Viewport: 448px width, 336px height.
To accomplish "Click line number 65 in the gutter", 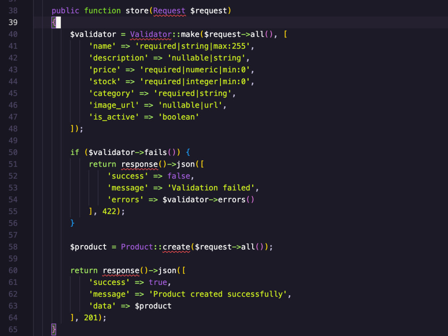I will pyautogui.click(x=13, y=329).
